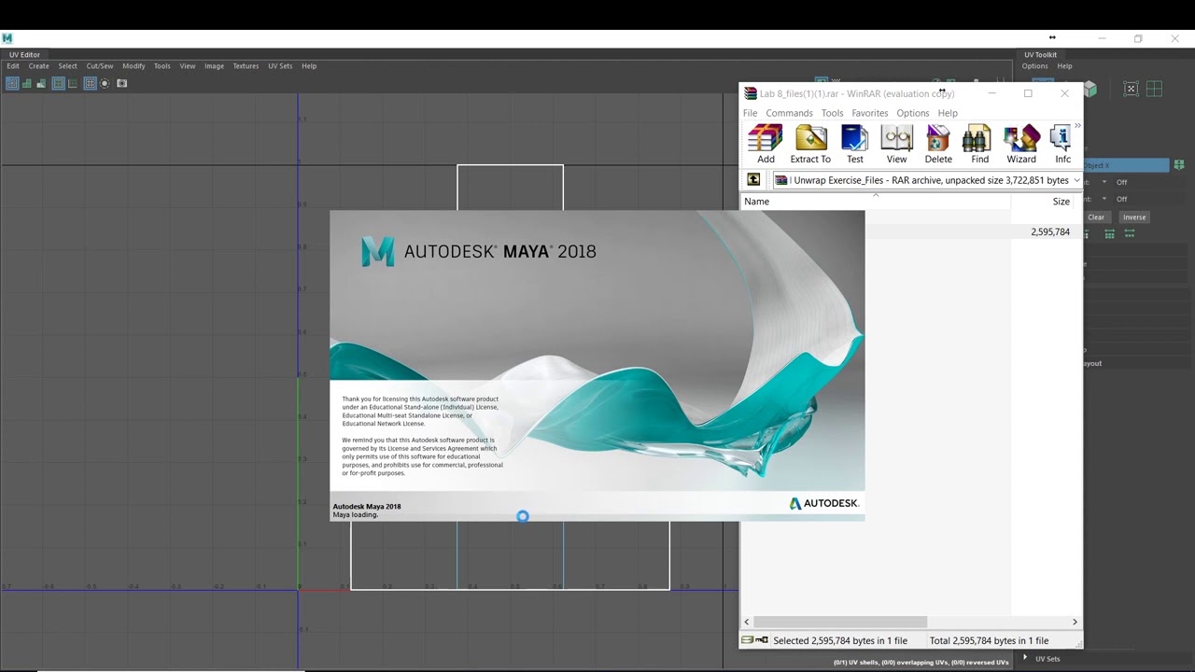Click WinRAR horizontal scrollbar left arrow
This screenshot has width=1195, height=672.
[746, 622]
